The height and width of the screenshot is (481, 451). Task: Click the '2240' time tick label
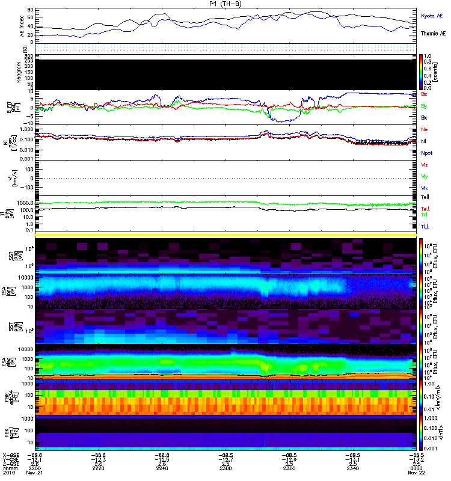162,468
